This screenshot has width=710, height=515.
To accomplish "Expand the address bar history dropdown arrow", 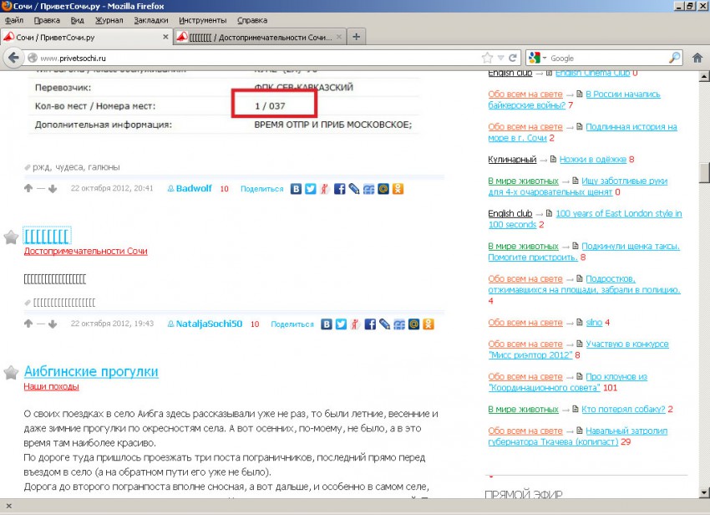I will (501, 58).
